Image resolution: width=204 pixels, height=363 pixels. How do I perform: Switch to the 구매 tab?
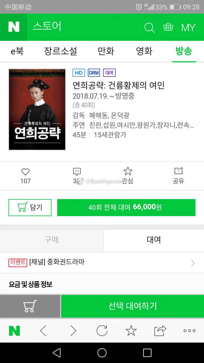(x=52, y=240)
